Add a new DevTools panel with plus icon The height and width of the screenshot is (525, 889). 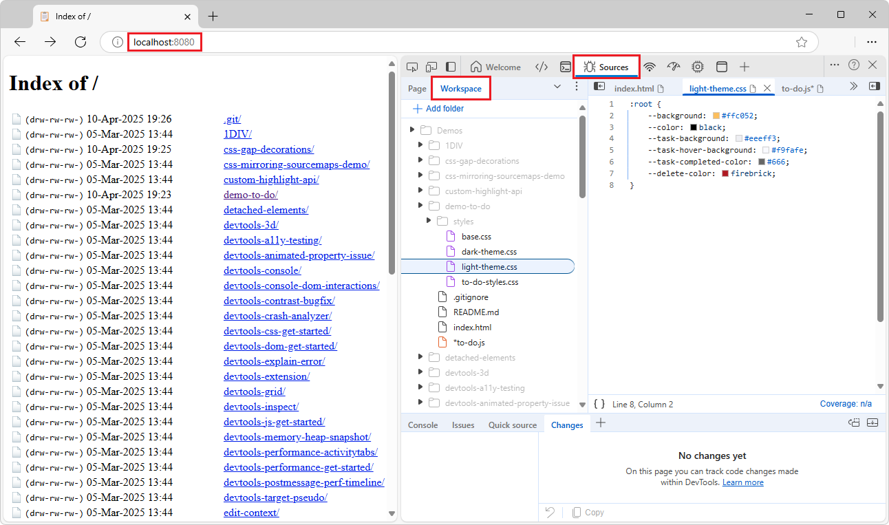tap(745, 67)
